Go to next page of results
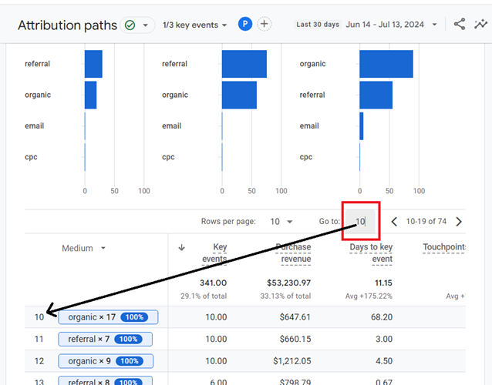Image resolution: width=492 pixels, height=385 pixels. pyautogui.click(x=459, y=222)
